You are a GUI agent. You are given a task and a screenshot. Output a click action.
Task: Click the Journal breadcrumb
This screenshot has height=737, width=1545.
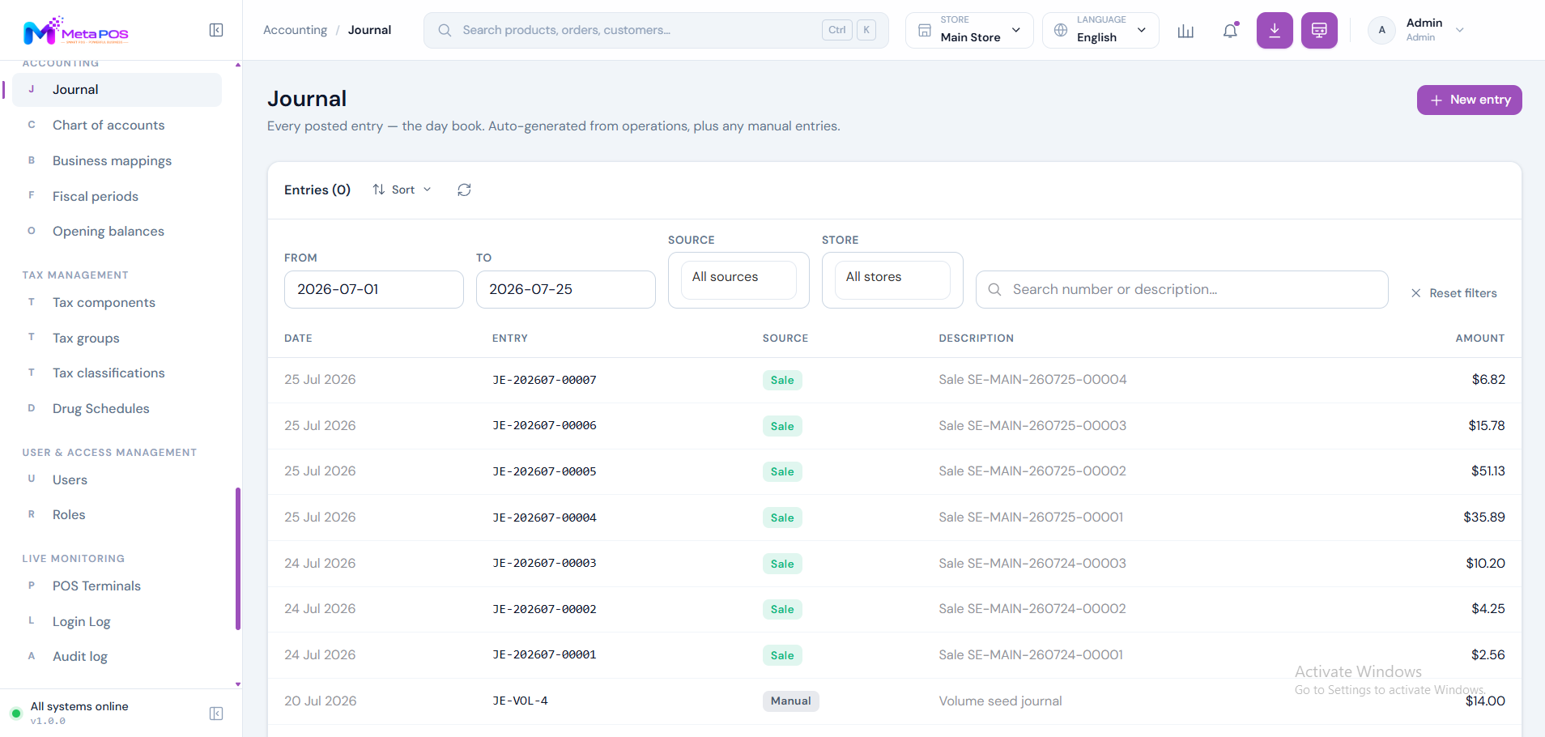click(369, 30)
